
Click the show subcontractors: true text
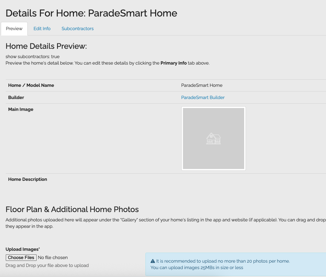[32, 56]
